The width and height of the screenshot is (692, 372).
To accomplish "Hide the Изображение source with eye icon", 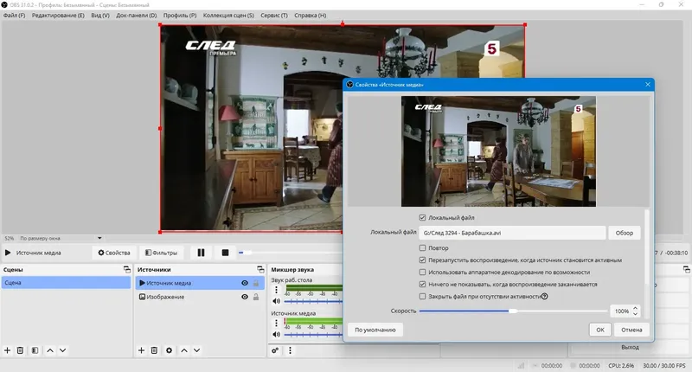I will tap(245, 297).
